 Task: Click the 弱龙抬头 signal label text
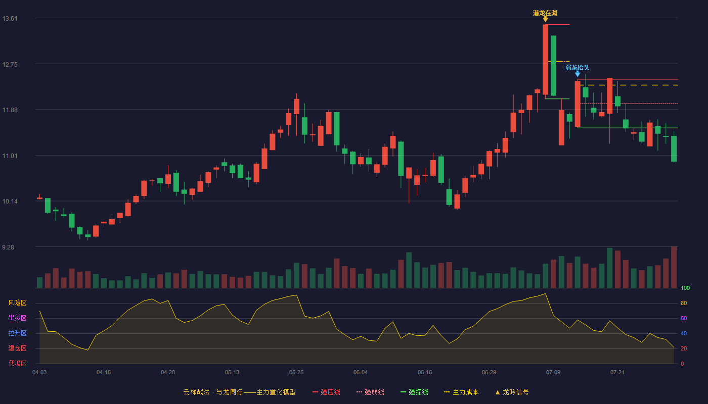(x=578, y=67)
